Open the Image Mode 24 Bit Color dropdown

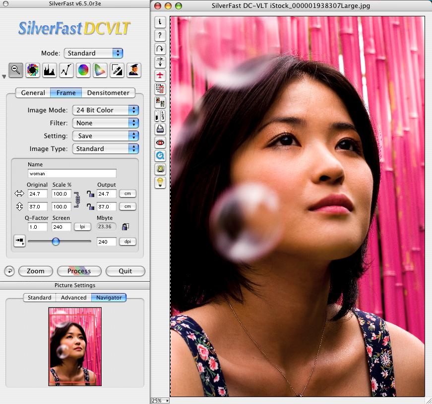[x=105, y=110]
